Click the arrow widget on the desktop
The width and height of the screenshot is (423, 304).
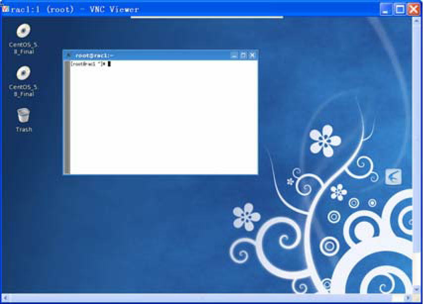[x=393, y=177]
